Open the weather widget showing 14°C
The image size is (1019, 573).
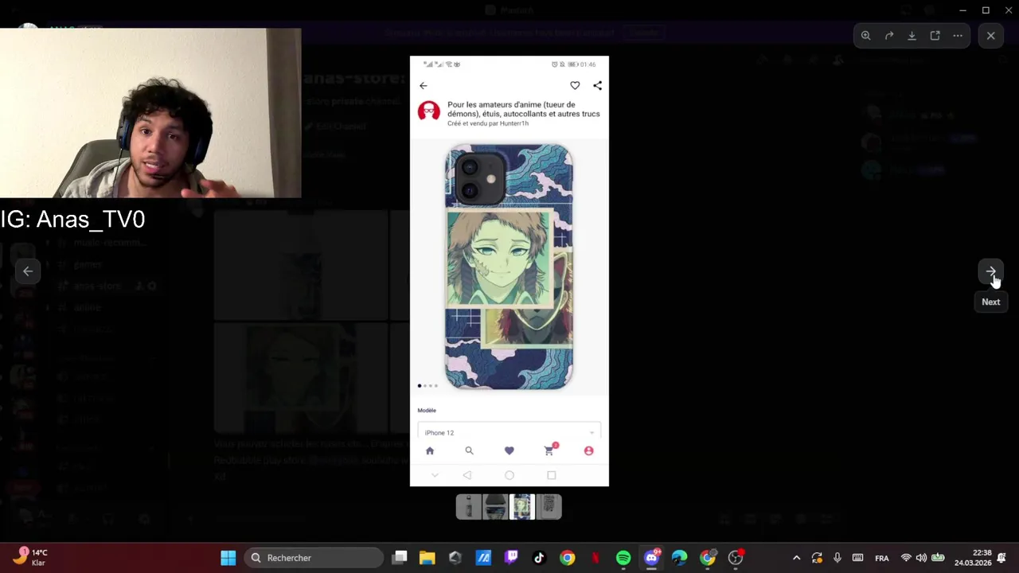click(30, 557)
